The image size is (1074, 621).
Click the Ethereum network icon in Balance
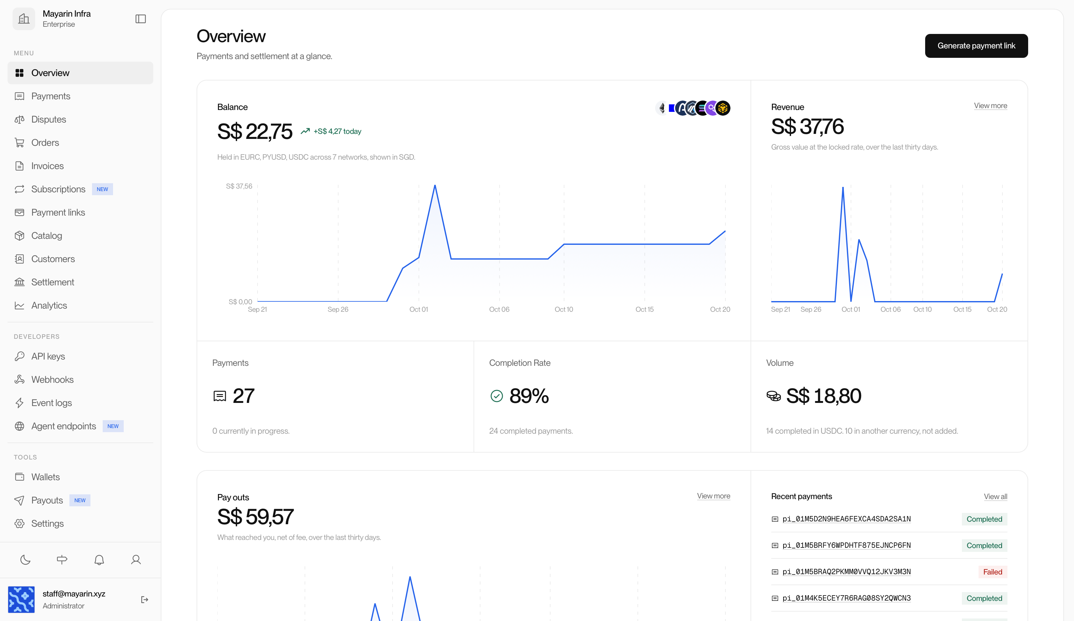[x=662, y=108]
